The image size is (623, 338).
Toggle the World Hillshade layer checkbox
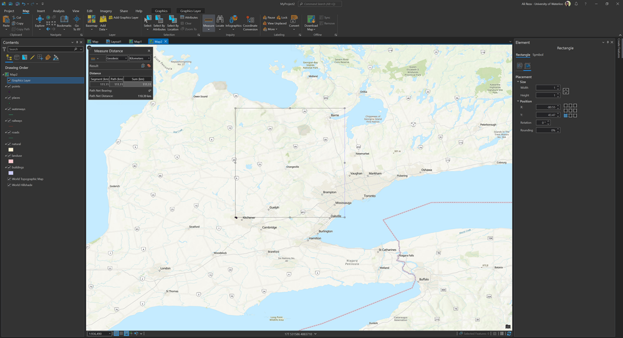9,185
